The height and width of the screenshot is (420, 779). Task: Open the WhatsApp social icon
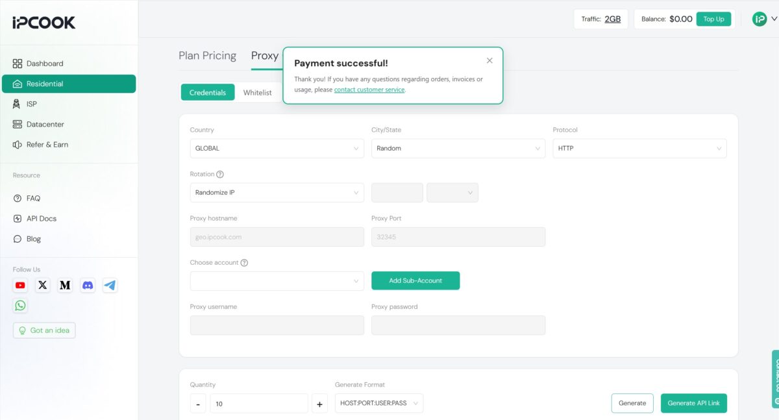pyautogui.click(x=21, y=305)
